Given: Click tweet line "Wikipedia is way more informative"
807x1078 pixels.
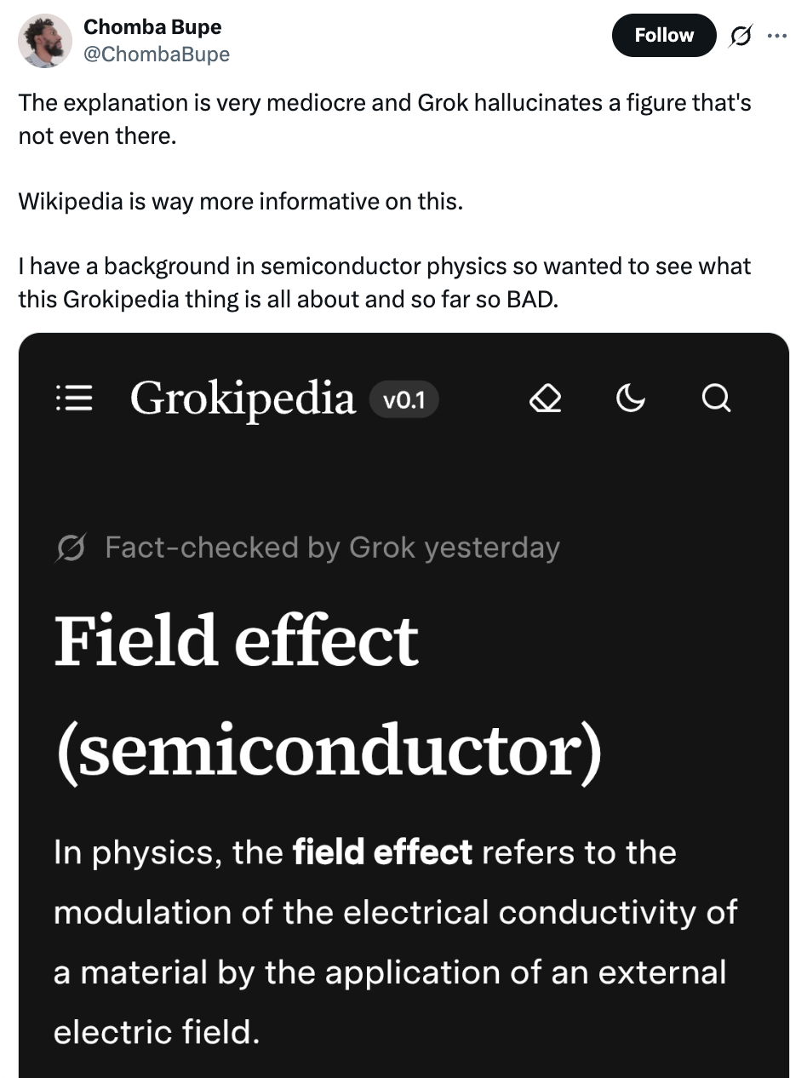Looking at the screenshot, I should [x=241, y=202].
